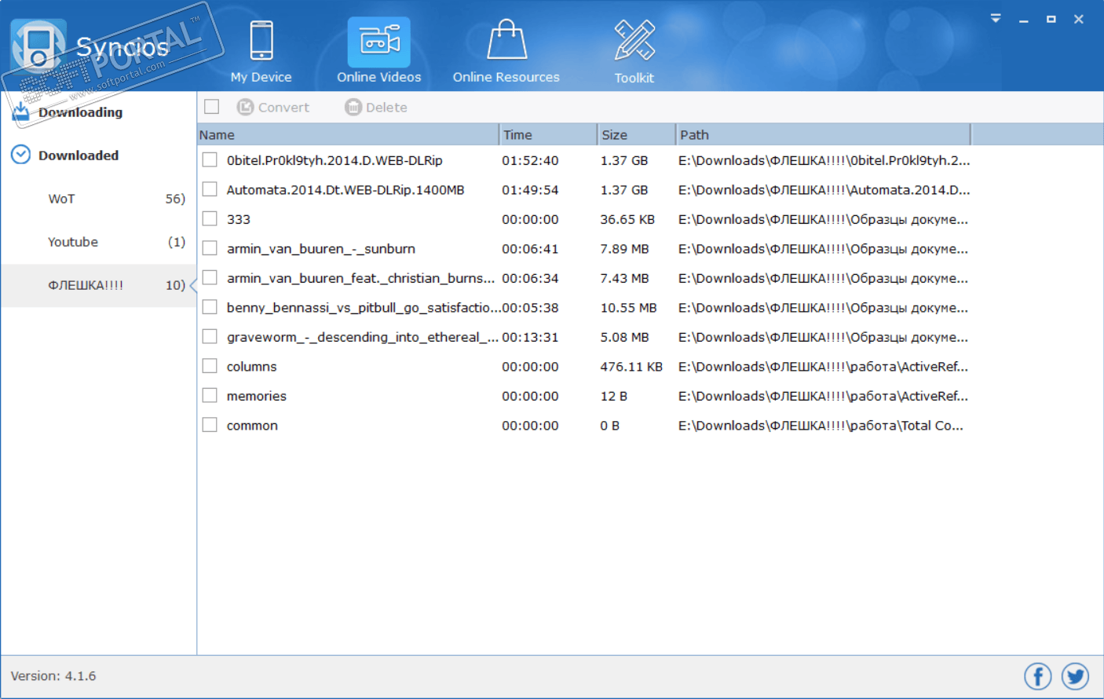Open Online Resources shopping bag

[x=506, y=51]
